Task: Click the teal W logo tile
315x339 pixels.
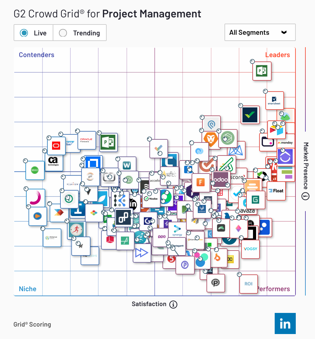Action: point(127,165)
